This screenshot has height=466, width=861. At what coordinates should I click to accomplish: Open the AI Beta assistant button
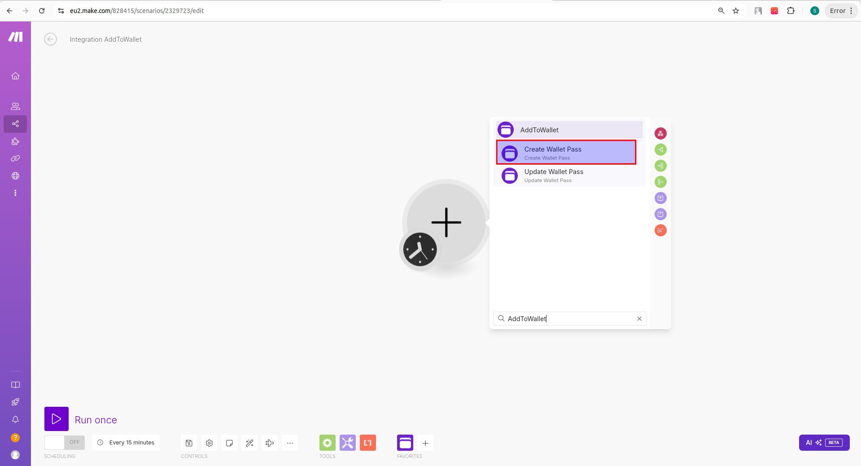pyautogui.click(x=824, y=443)
